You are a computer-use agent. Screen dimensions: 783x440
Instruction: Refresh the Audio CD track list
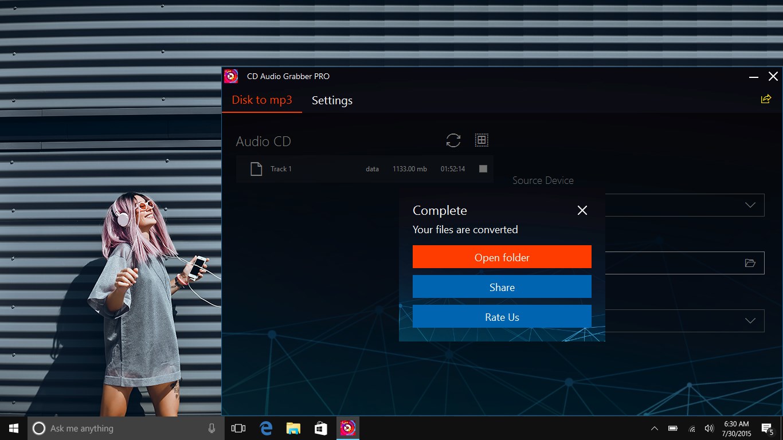point(453,140)
